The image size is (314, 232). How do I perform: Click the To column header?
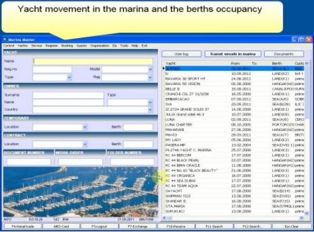(x=254, y=63)
